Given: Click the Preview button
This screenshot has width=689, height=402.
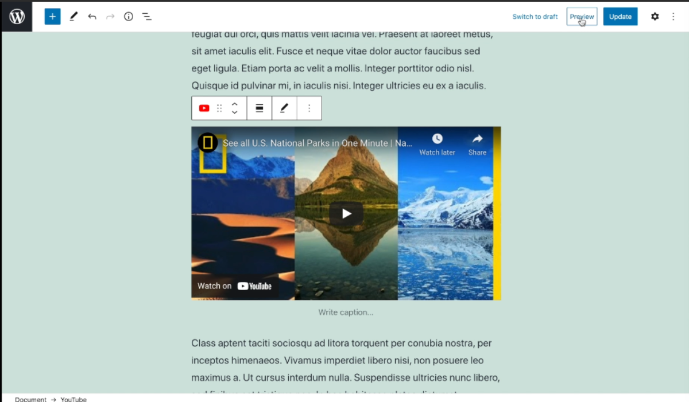Looking at the screenshot, I should [582, 17].
